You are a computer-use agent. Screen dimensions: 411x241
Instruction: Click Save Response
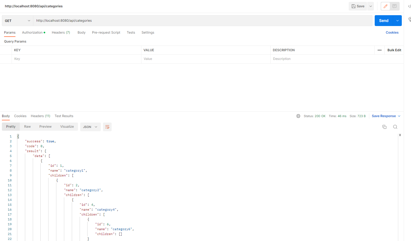384,116
